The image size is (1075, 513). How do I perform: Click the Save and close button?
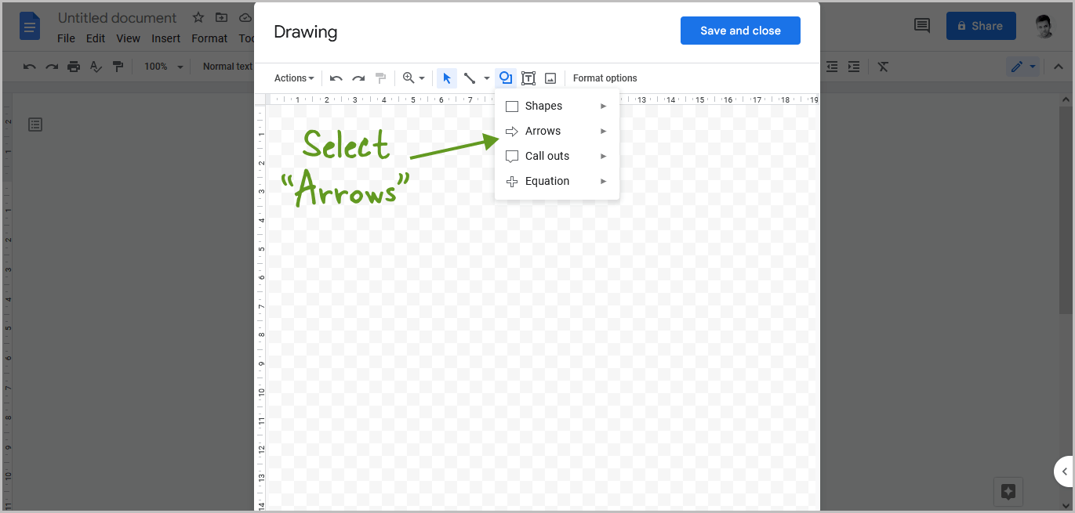pos(739,31)
